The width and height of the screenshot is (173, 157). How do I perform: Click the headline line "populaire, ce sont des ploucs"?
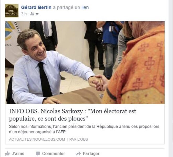(48, 119)
